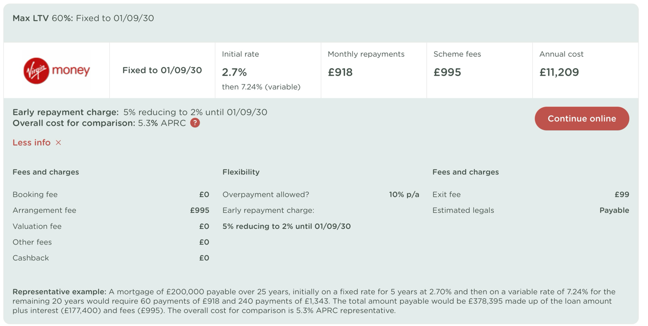Click the Scheme fees £995 value
Viewport: 648px width, 326px height.
coord(447,72)
